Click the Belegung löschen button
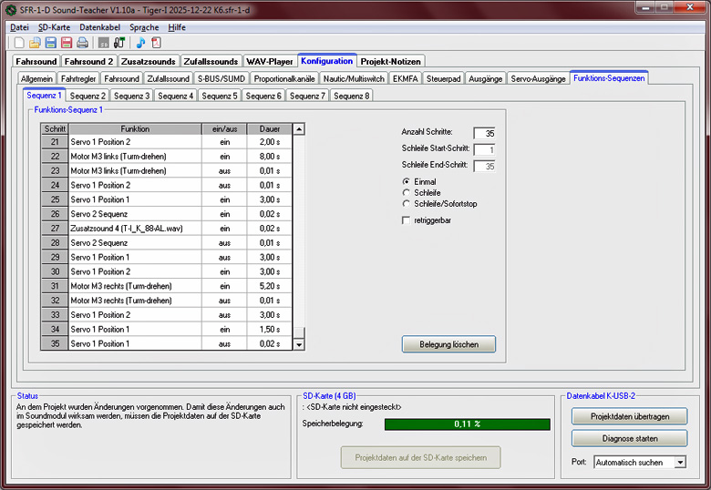 point(448,344)
